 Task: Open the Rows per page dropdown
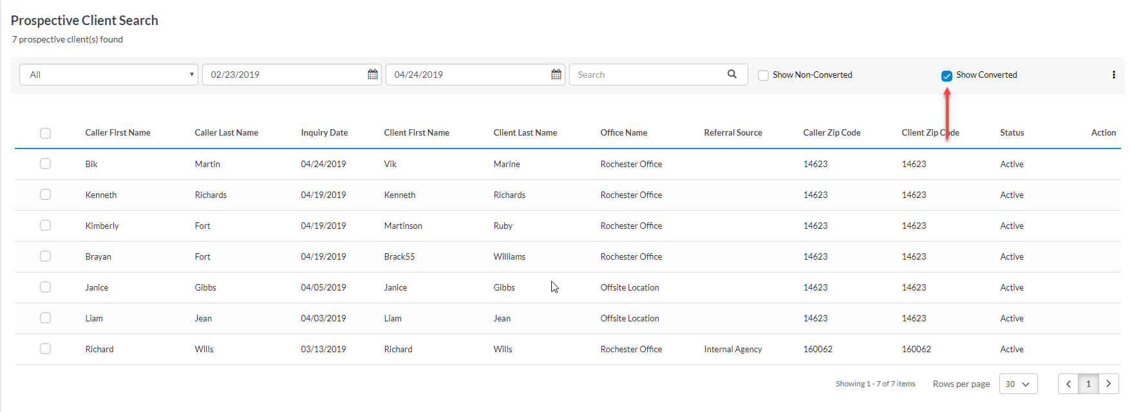pos(1018,384)
